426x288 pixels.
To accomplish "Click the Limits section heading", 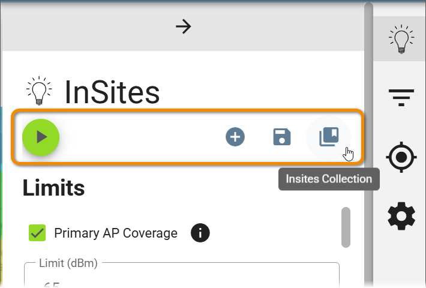I will (54, 188).
